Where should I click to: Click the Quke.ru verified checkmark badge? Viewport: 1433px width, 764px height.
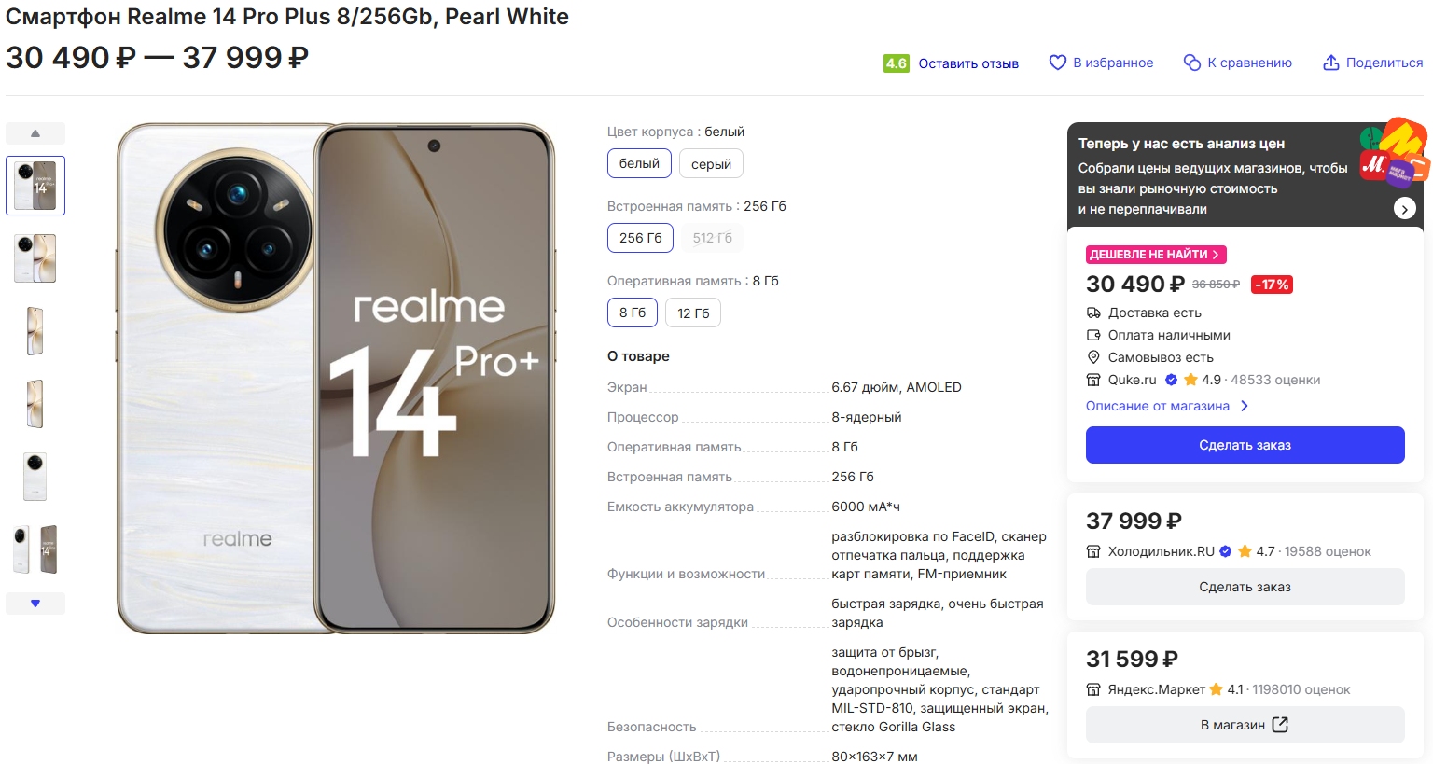(1171, 380)
